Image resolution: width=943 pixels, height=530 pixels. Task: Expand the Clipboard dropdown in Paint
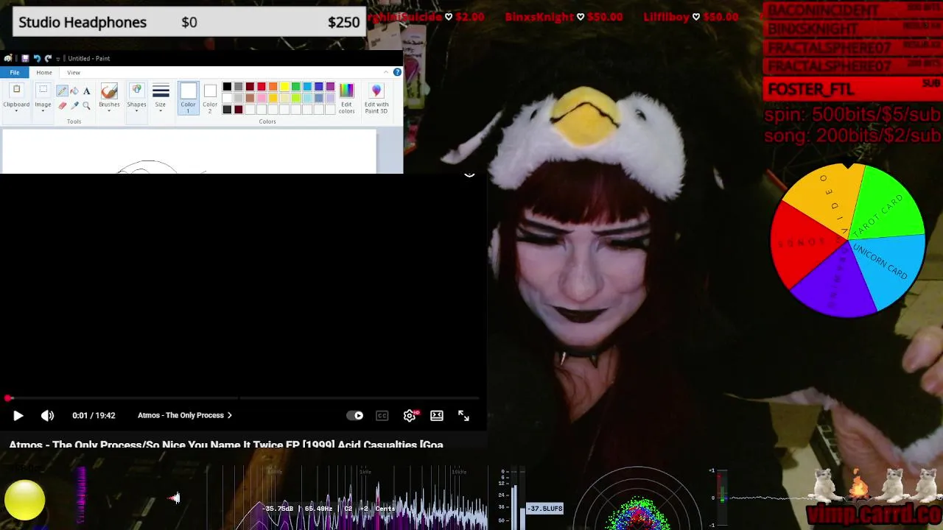coord(16,111)
